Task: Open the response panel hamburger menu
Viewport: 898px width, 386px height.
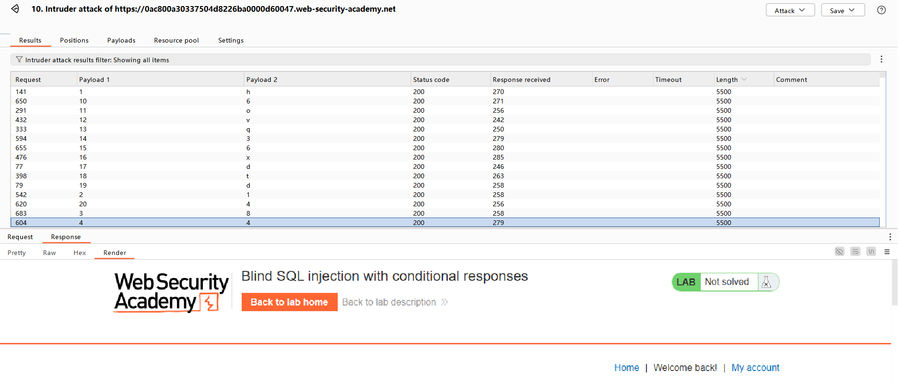Action: 887,252
